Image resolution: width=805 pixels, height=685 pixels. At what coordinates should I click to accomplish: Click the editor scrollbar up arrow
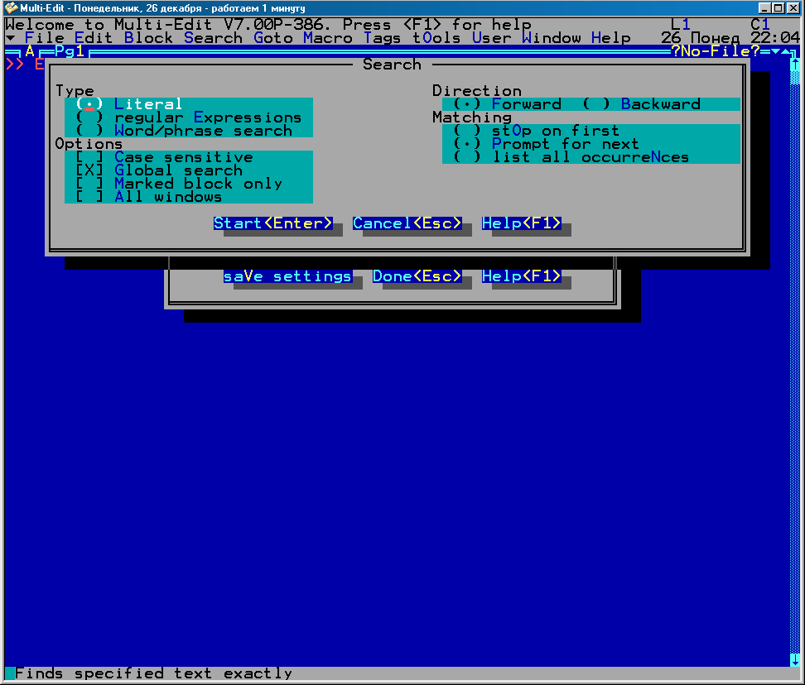[x=795, y=65]
